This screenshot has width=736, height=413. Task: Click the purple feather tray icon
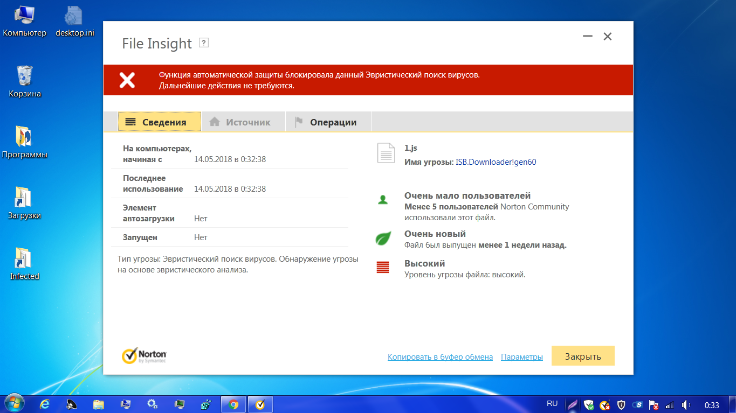[x=572, y=405]
